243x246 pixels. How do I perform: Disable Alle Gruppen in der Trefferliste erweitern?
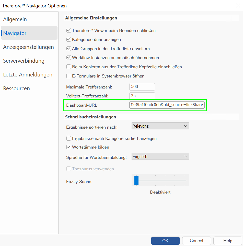tap(69, 49)
